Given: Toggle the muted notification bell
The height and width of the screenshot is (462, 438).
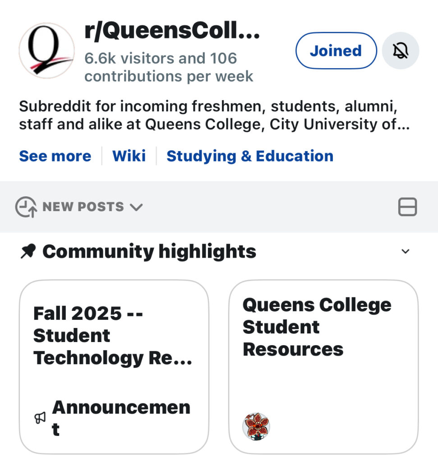Looking at the screenshot, I should pyautogui.click(x=400, y=51).
